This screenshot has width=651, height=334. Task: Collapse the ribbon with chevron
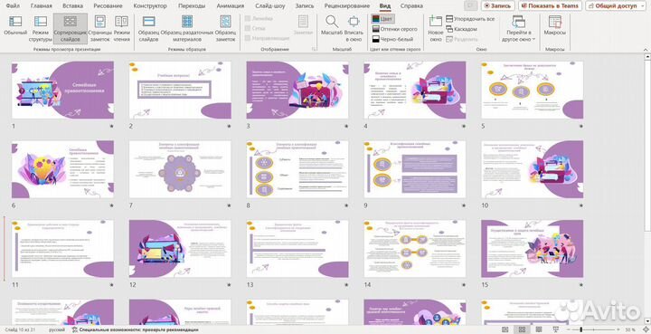[x=646, y=50]
